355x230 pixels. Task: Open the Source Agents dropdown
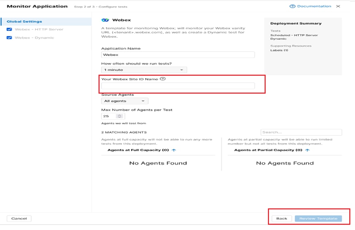point(125,101)
